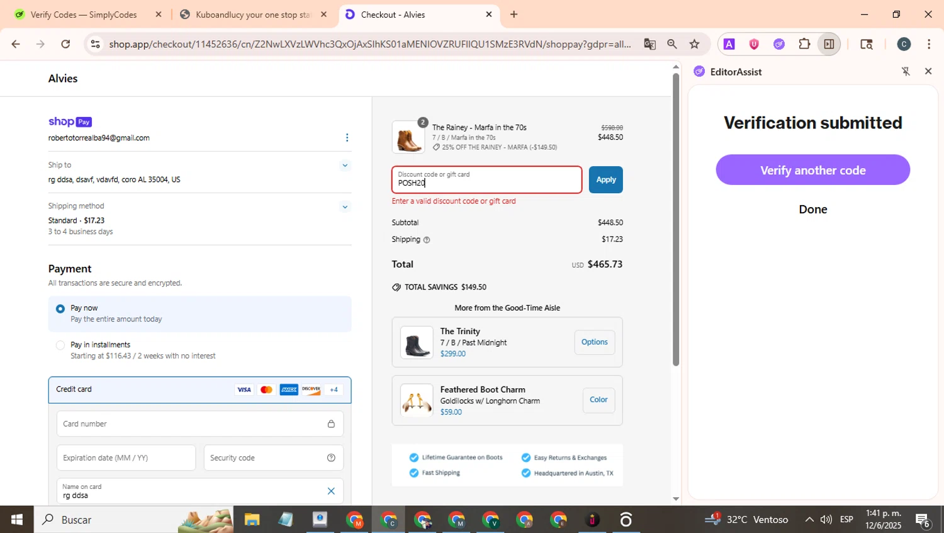The image size is (944, 533).
Task: Click the Card number field
Action: (x=199, y=424)
